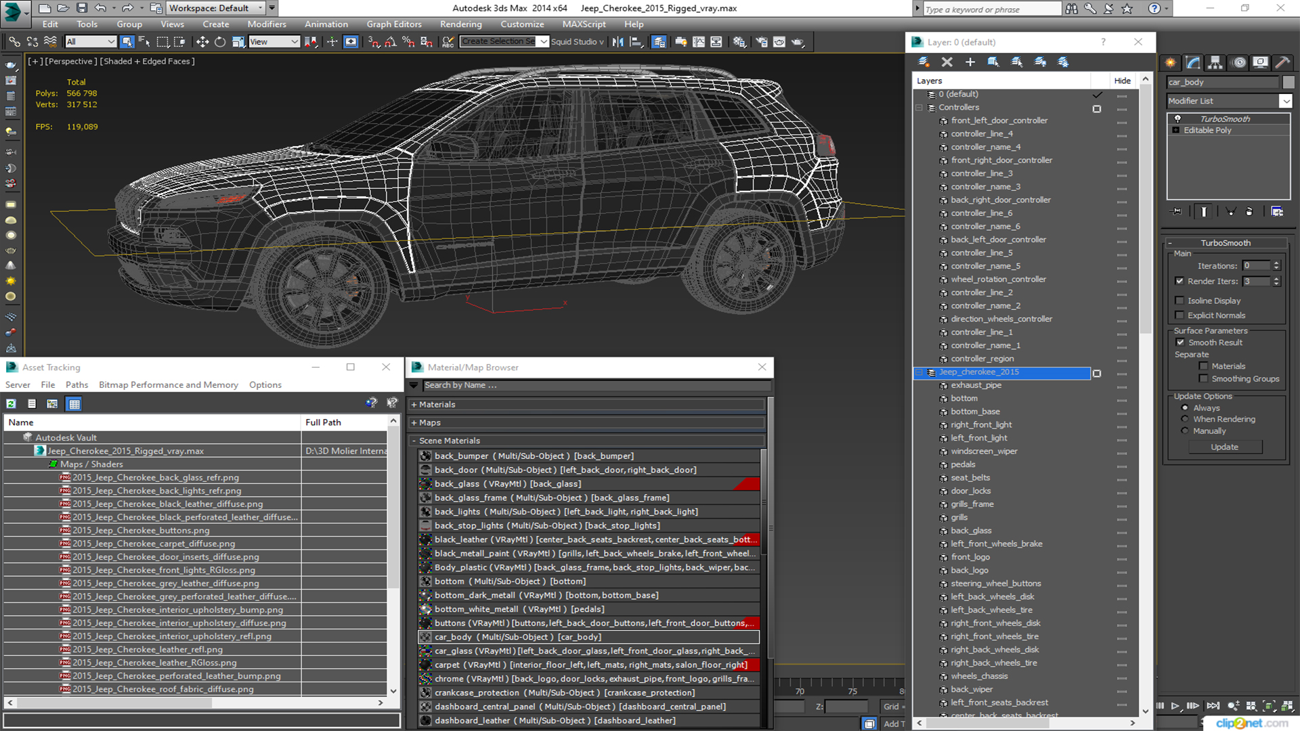Click the Search by Name field in Material Browser
Screen dimensions: 1300x731
coord(596,385)
